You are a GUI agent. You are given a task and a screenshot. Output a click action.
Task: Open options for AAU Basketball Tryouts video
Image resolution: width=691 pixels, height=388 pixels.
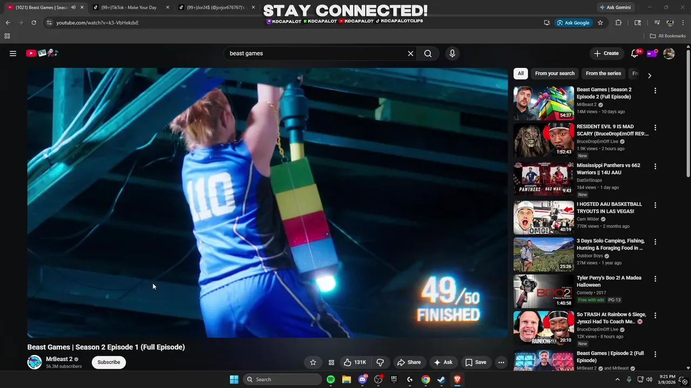point(655,205)
